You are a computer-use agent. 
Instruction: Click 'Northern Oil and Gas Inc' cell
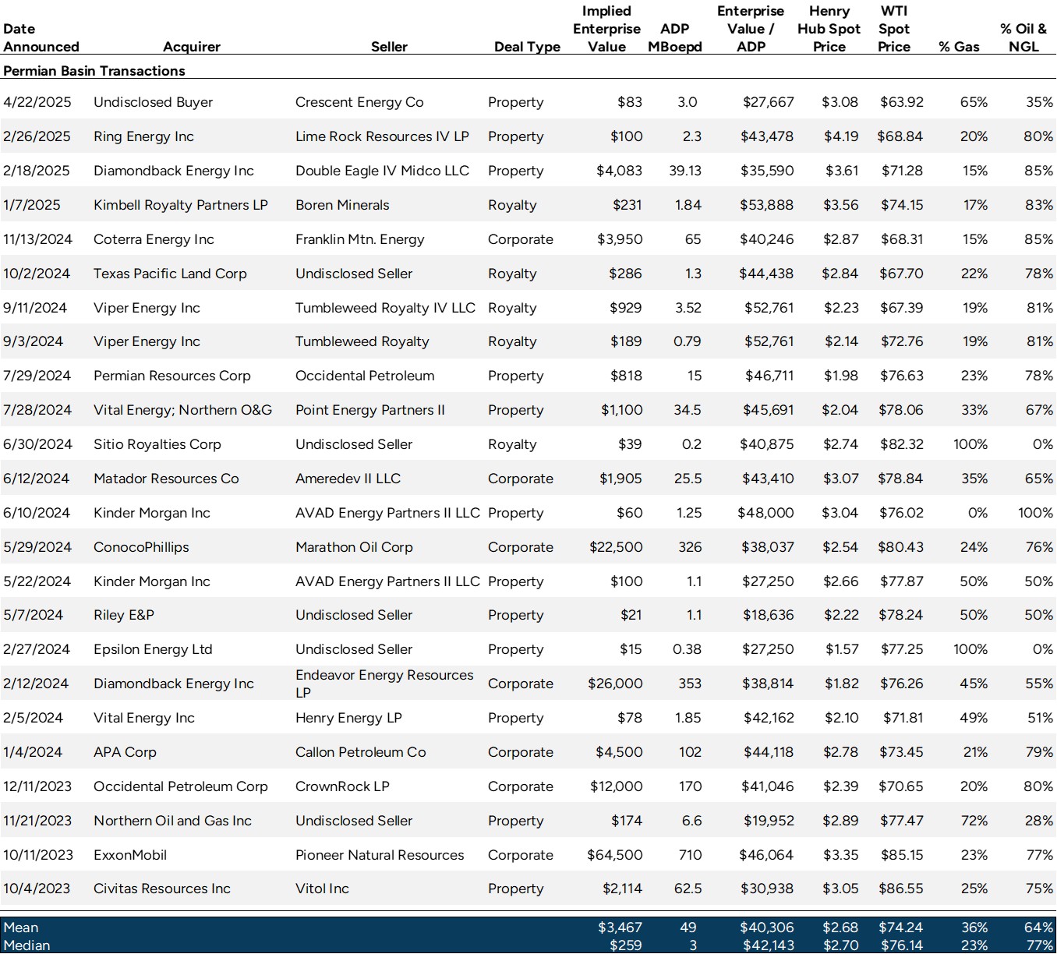(x=172, y=821)
